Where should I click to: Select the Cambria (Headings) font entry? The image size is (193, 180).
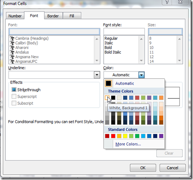tap(29, 38)
